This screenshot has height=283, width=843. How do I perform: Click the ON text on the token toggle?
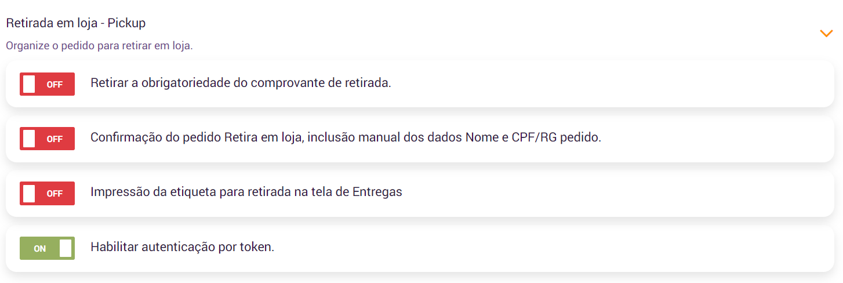pyautogui.click(x=39, y=249)
